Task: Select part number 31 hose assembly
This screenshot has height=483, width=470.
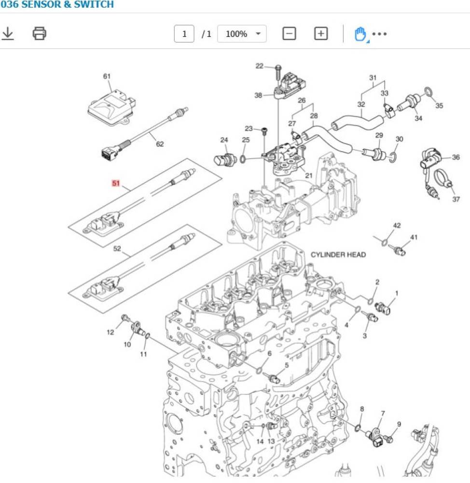Action: click(x=373, y=78)
